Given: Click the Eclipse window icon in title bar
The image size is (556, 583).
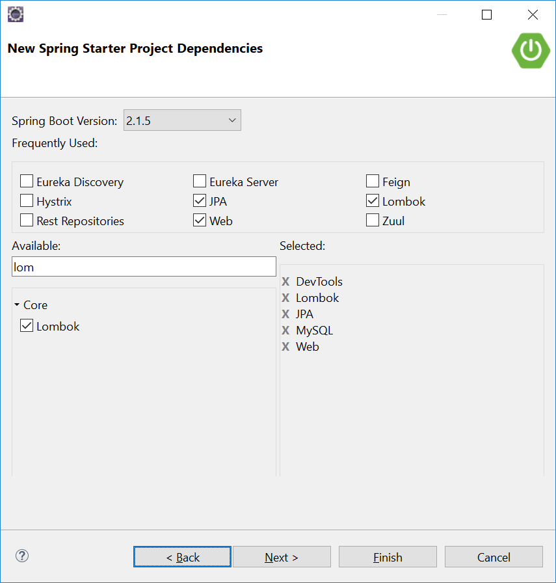Looking at the screenshot, I should tap(16, 14).
